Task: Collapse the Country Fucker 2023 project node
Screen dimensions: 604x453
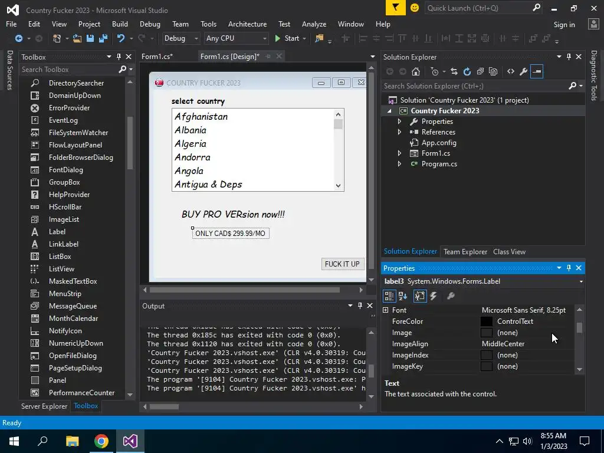Action: [389, 111]
